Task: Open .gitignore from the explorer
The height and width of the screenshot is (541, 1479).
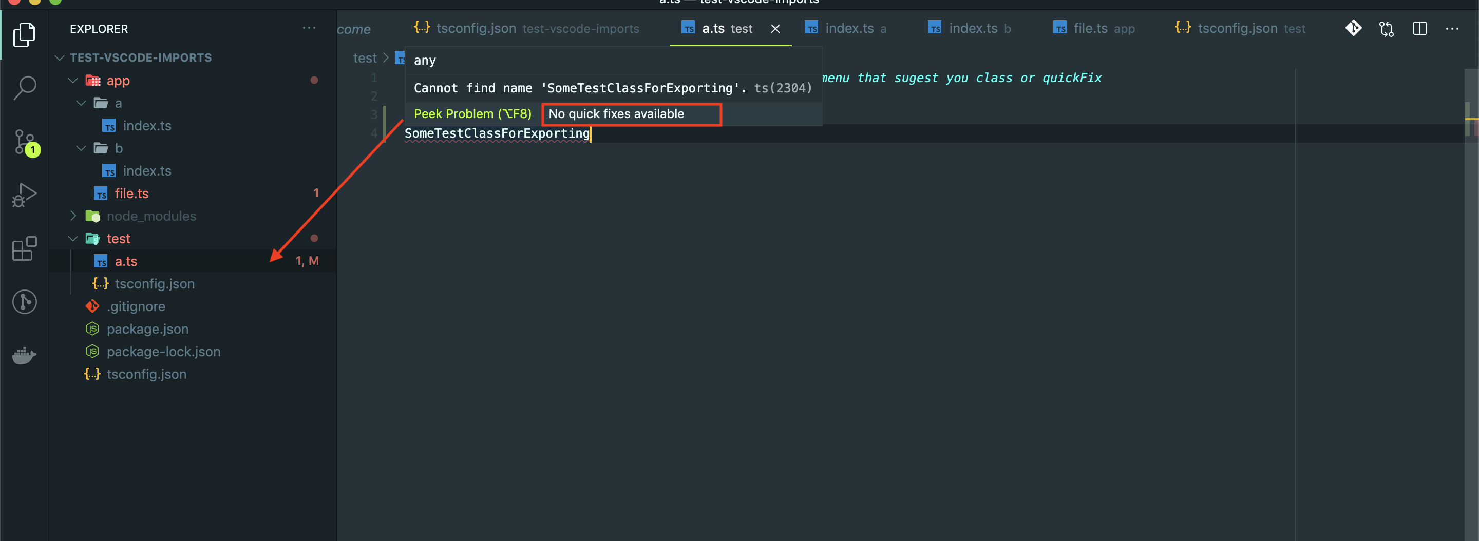Action: click(136, 306)
